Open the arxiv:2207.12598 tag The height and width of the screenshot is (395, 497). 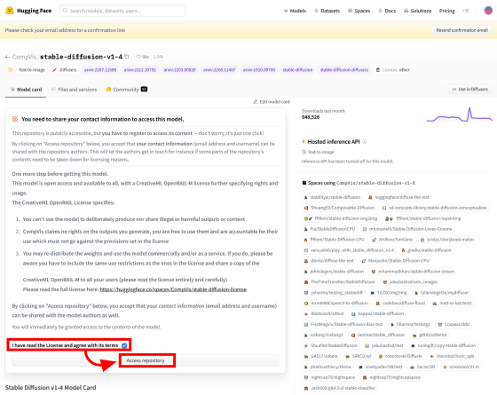pyautogui.click(x=100, y=70)
